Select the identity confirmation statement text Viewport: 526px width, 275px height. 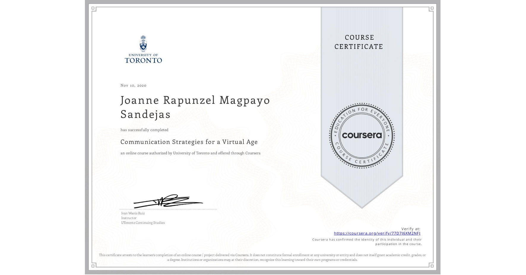pos(367,241)
